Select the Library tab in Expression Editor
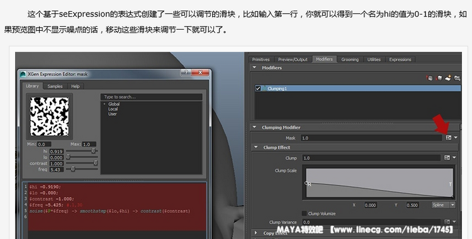 (32, 86)
